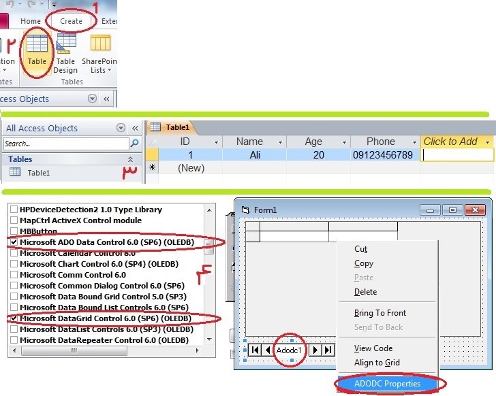Go to first record on Adodc1 control
The height and width of the screenshot is (396, 496).
pos(254,350)
